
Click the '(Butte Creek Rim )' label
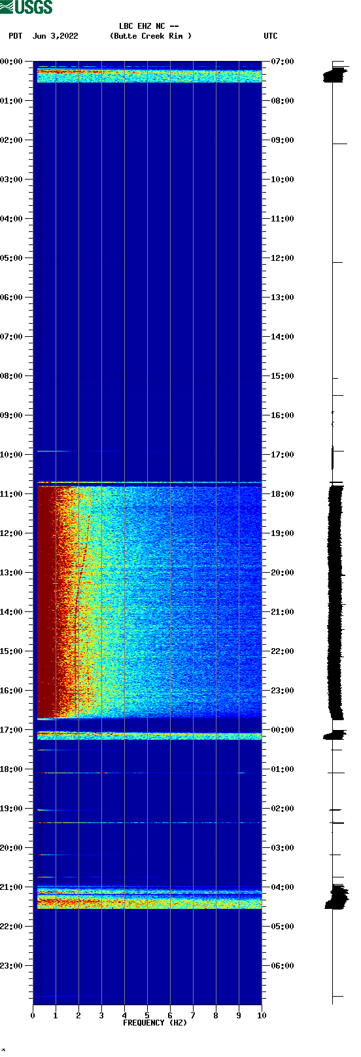click(x=151, y=36)
